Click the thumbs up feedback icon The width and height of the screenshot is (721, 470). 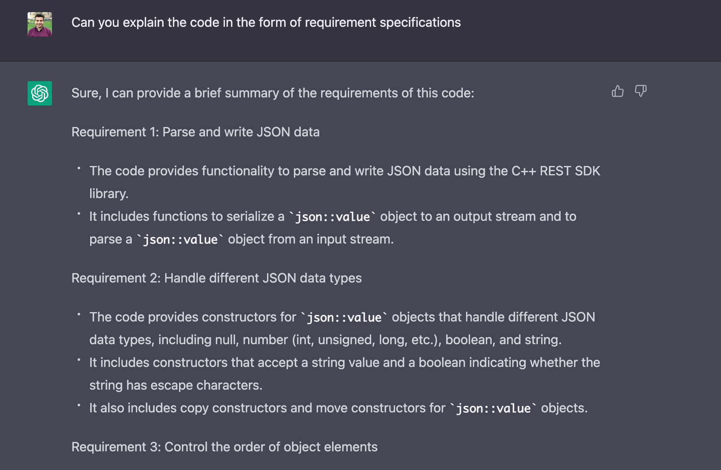pos(617,91)
